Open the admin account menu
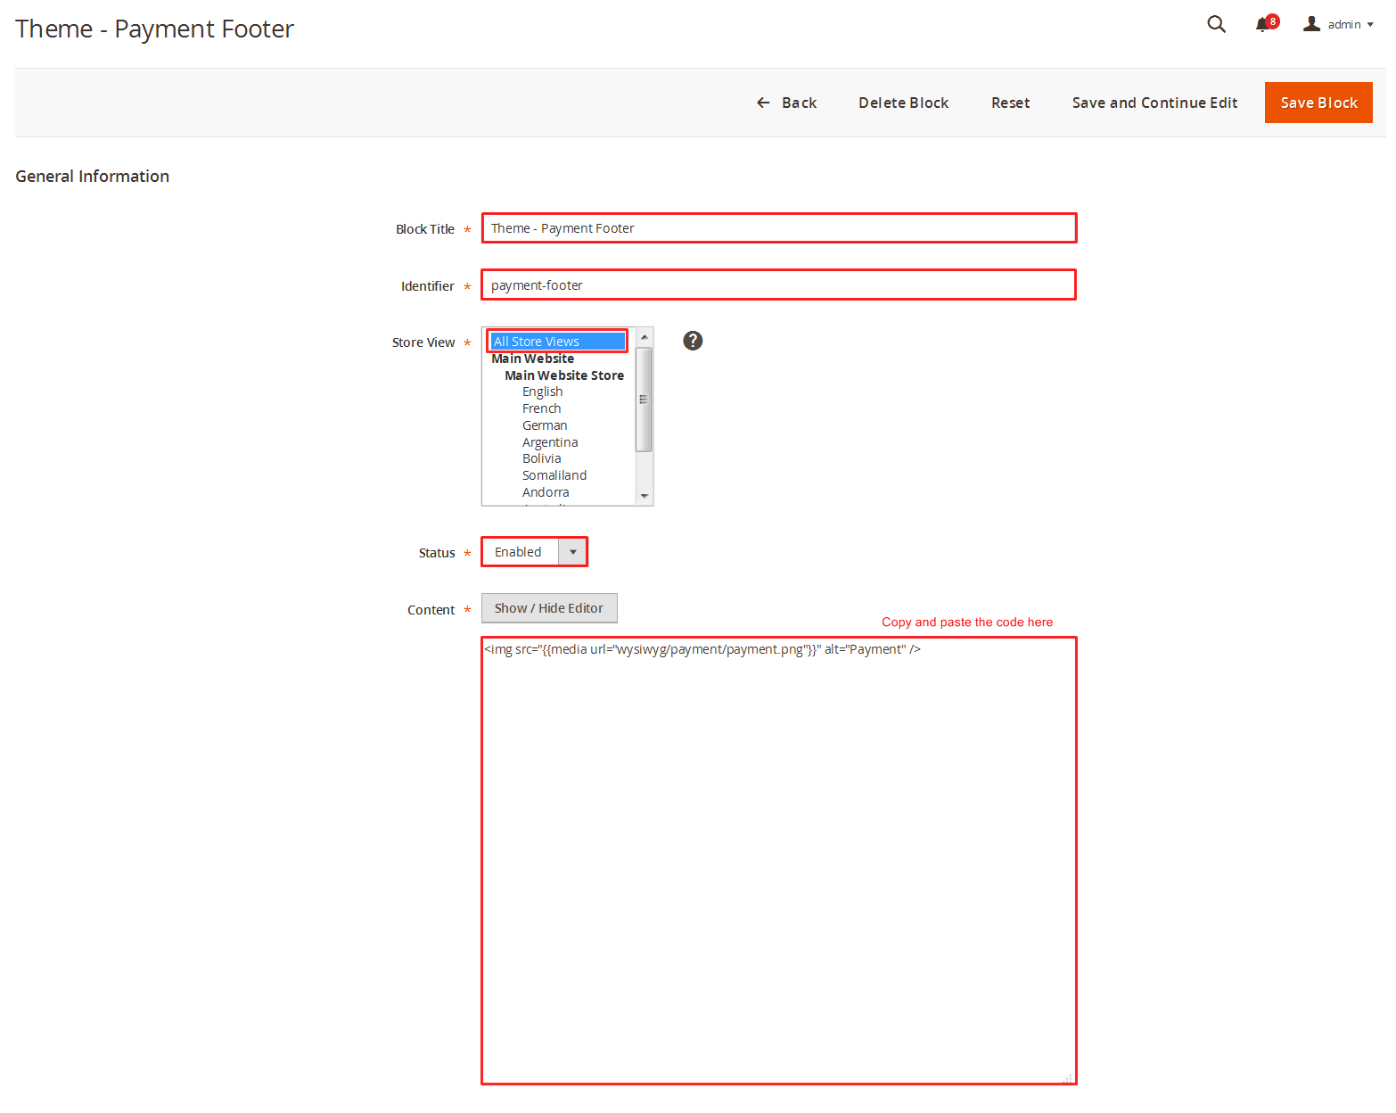Viewport: 1396px width, 1113px height. 1338,24
